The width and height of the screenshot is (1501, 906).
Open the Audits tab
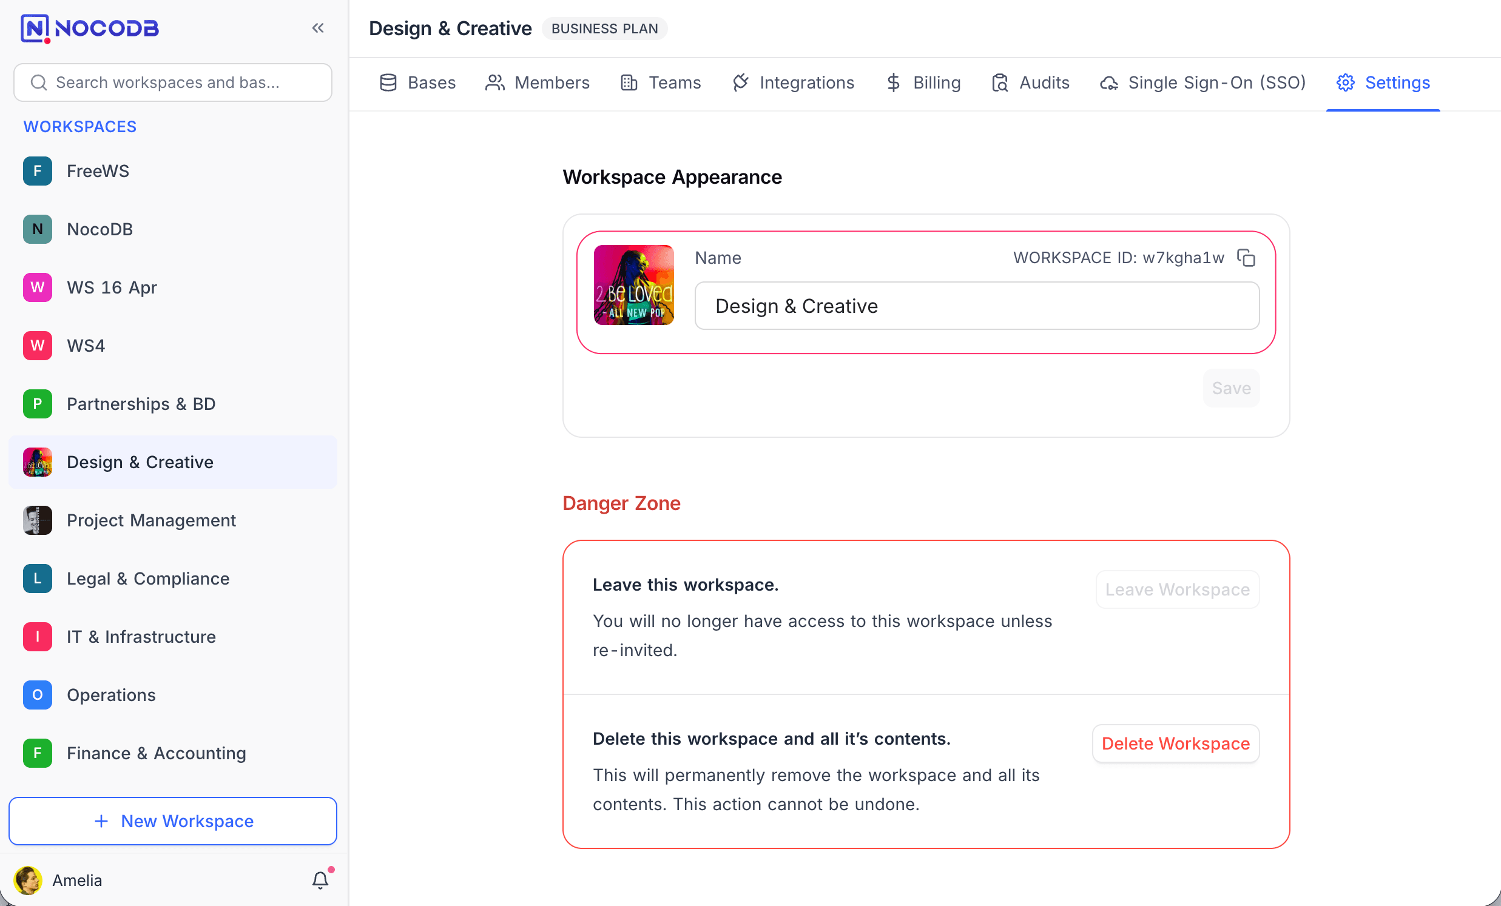1030,83
